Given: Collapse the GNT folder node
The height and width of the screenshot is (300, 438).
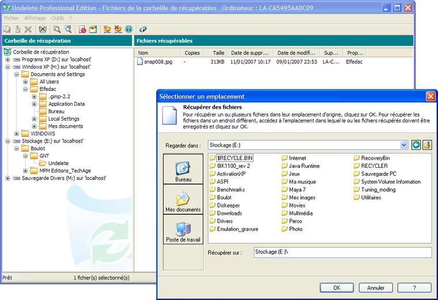Looking at the screenshot, I should [25, 156].
